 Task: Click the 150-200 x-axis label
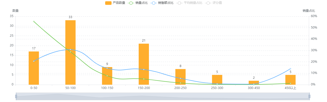point(144,88)
